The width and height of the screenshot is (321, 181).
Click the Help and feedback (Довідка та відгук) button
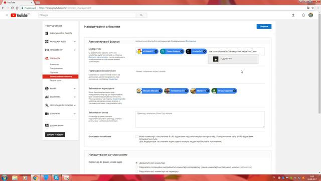point(55,135)
